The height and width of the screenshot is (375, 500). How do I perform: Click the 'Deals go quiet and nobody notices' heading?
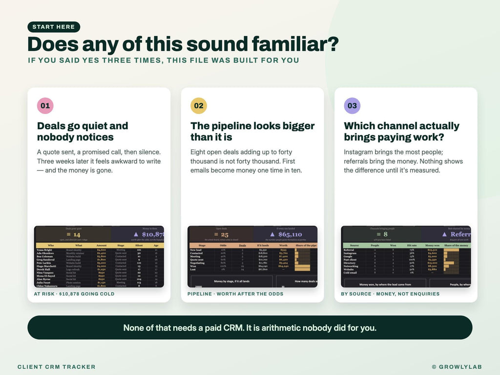(x=83, y=131)
